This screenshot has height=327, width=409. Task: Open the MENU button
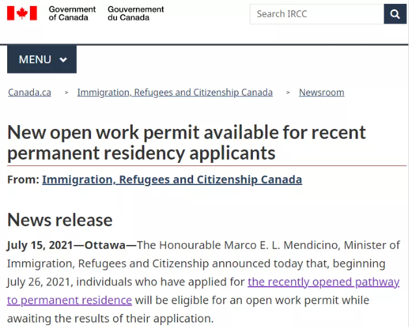pos(42,59)
